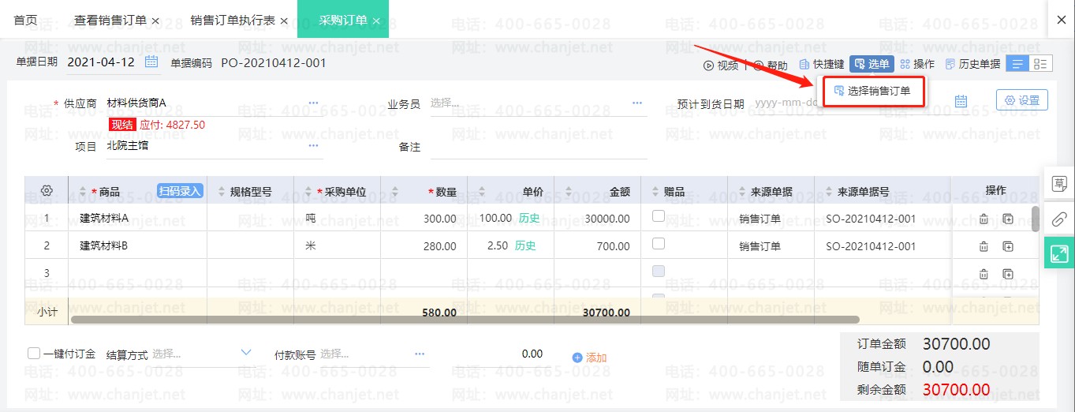Switch to 查看销售订单 tab
Image resolution: width=1075 pixels, height=412 pixels.
(x=110, y=21)
